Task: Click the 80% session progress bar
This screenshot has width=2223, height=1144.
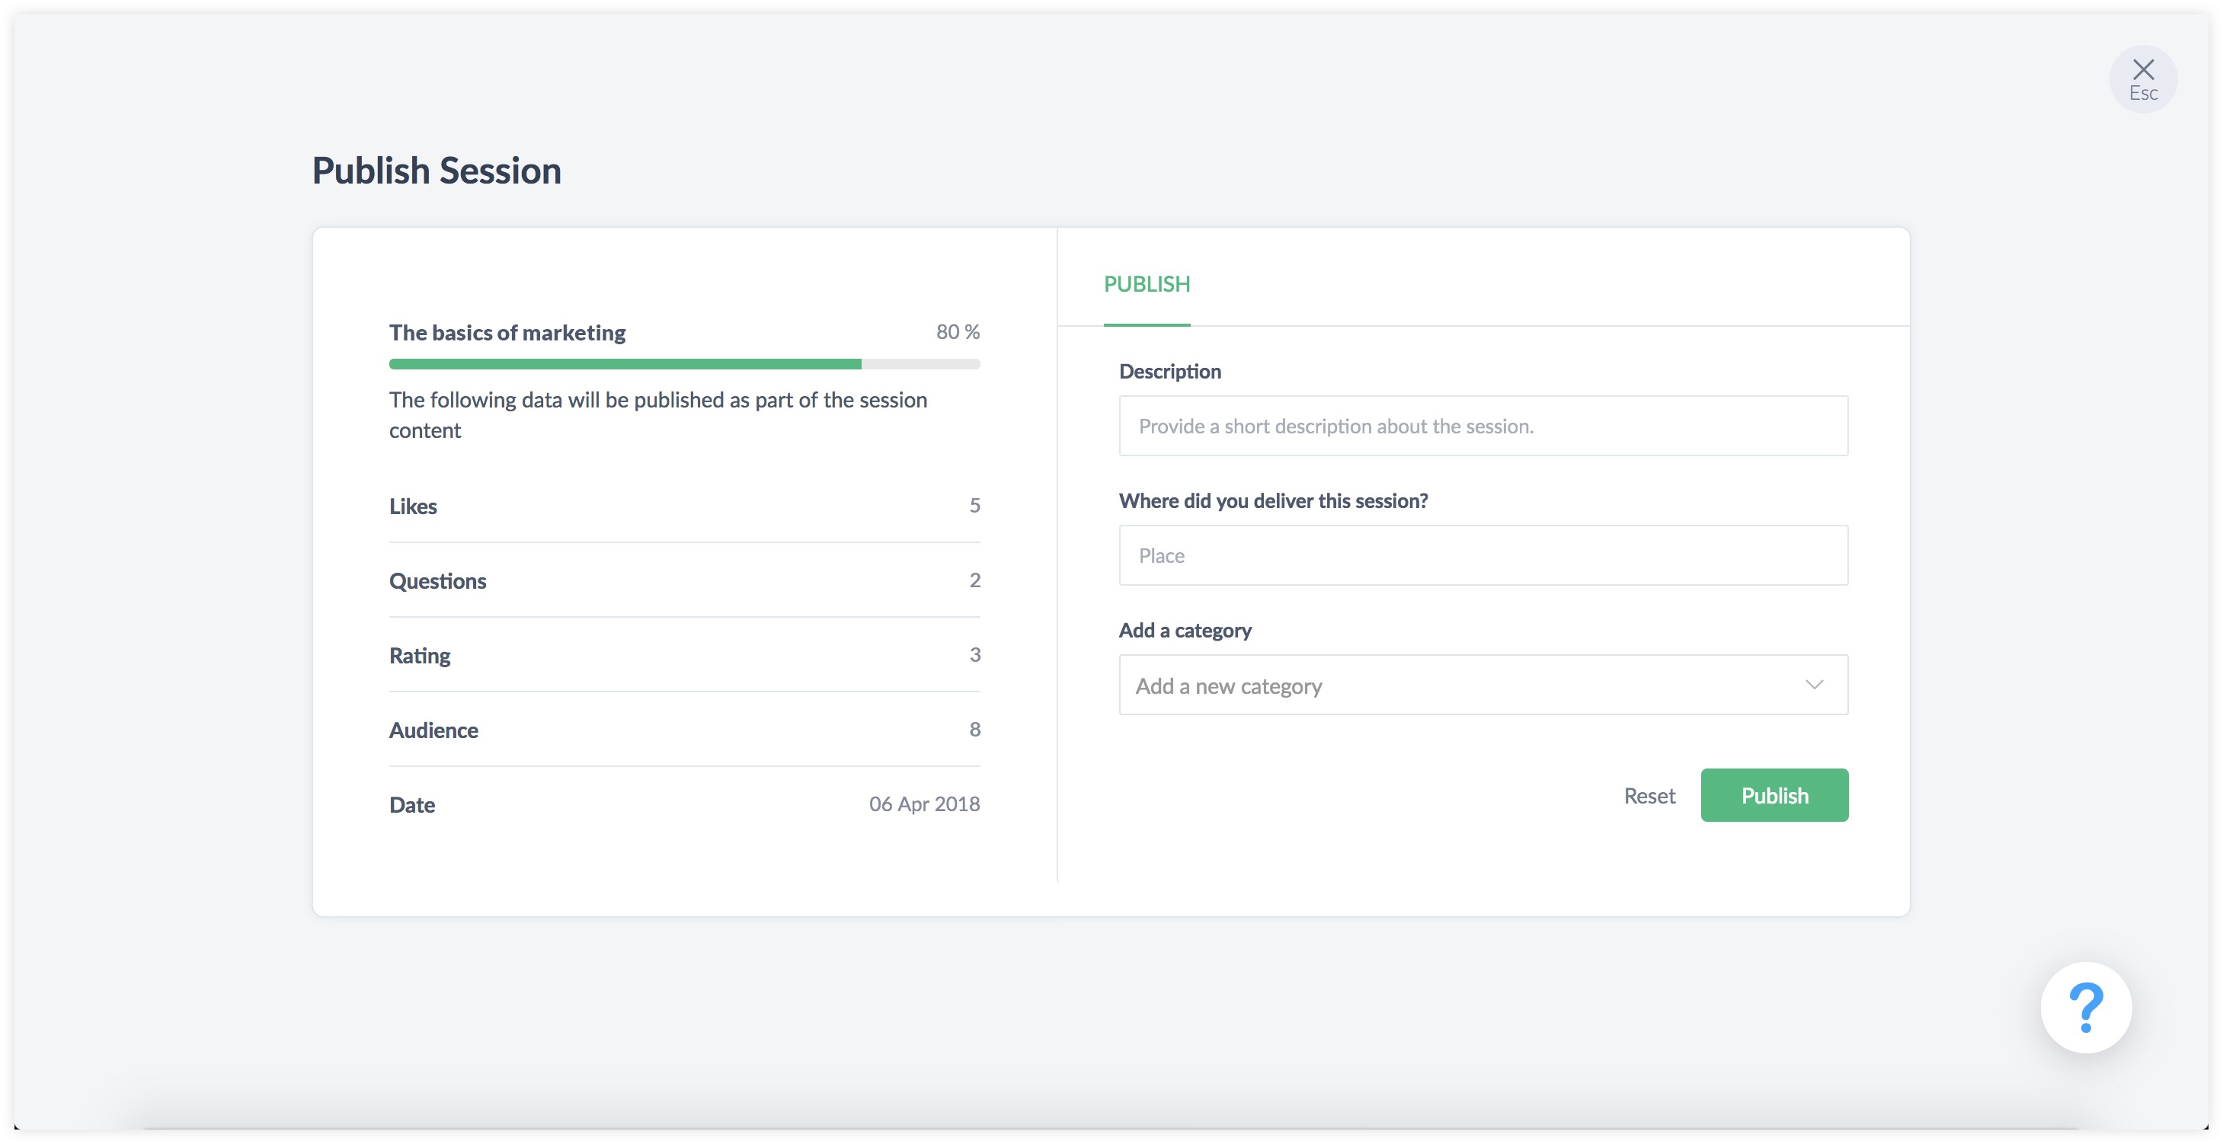Action: [683, 364]
